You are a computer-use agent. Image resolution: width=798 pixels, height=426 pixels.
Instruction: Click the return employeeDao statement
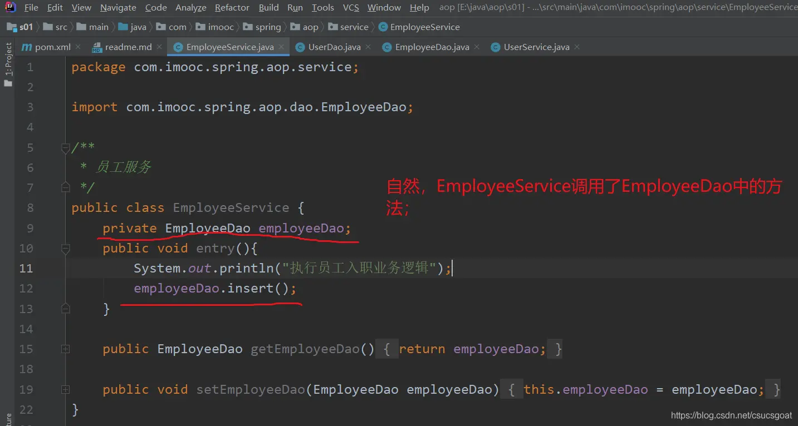[473, 349]
